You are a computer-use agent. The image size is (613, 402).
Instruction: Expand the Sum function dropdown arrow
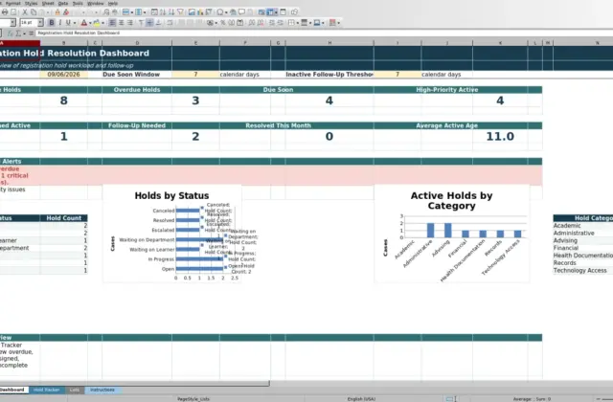point(24,33)
